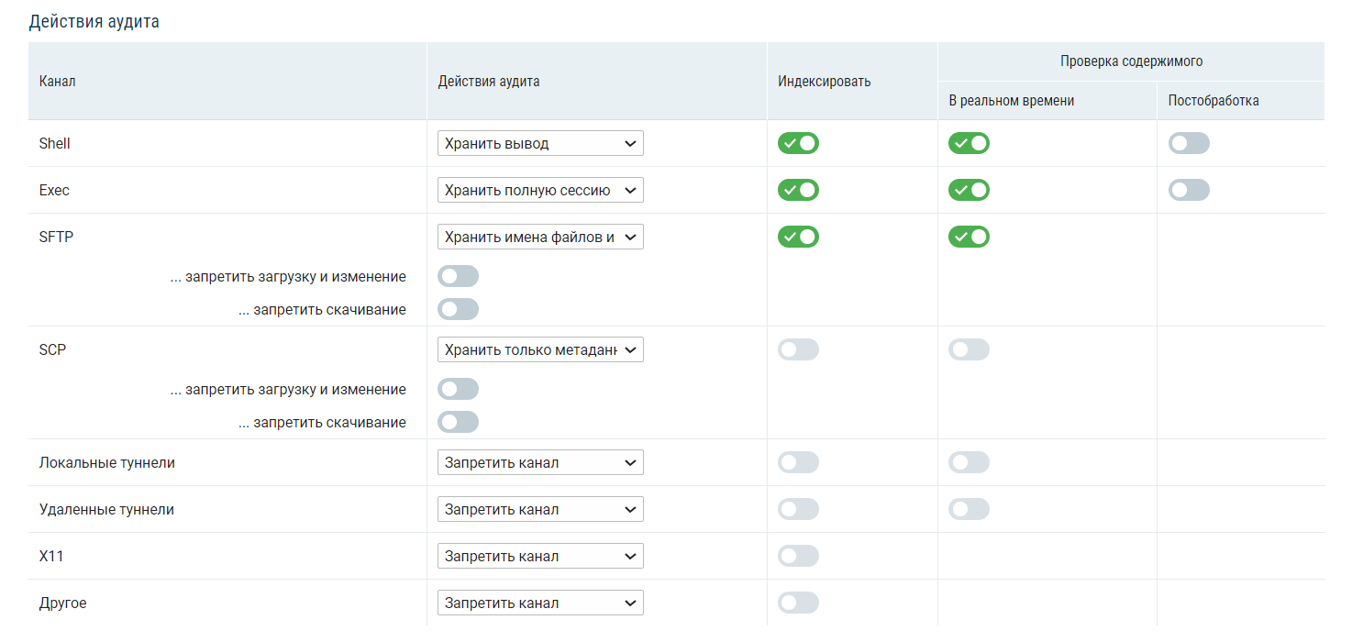Open X11 audit action dropdown
Image resolution: width=1352 pixels, height=642 pixels.
tap(540, 556)
